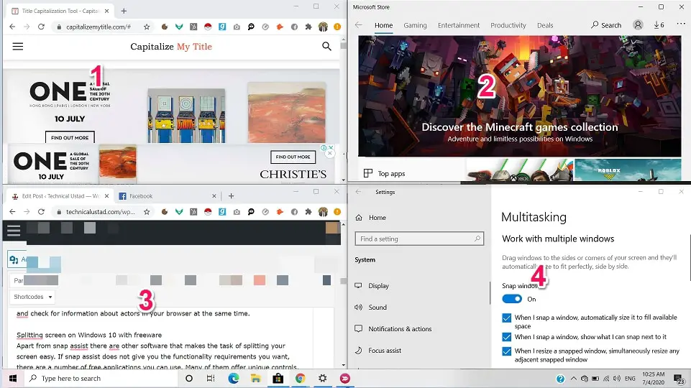The image size is (691, 388).
Task: Open the Roblox tile in Microsoft Store
Action: [628, 170]
